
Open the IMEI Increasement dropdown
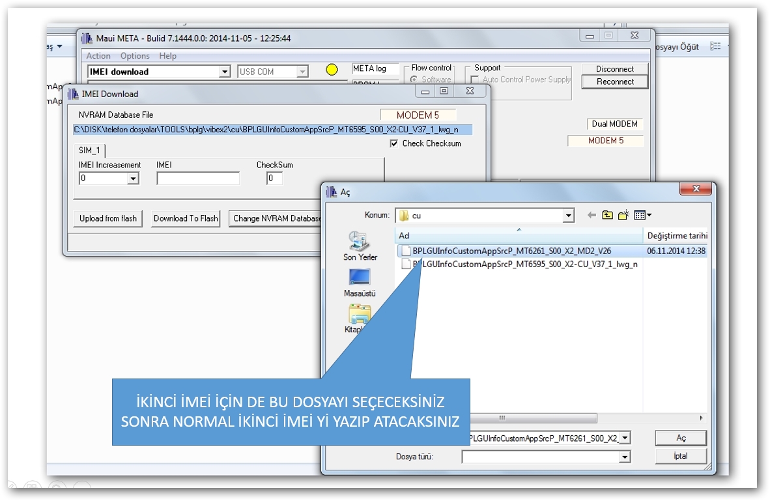[133, 179]
